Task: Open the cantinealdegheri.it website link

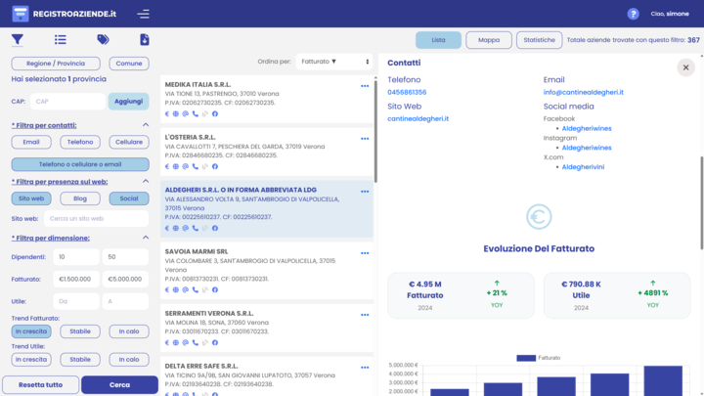Action: (418, 118)
